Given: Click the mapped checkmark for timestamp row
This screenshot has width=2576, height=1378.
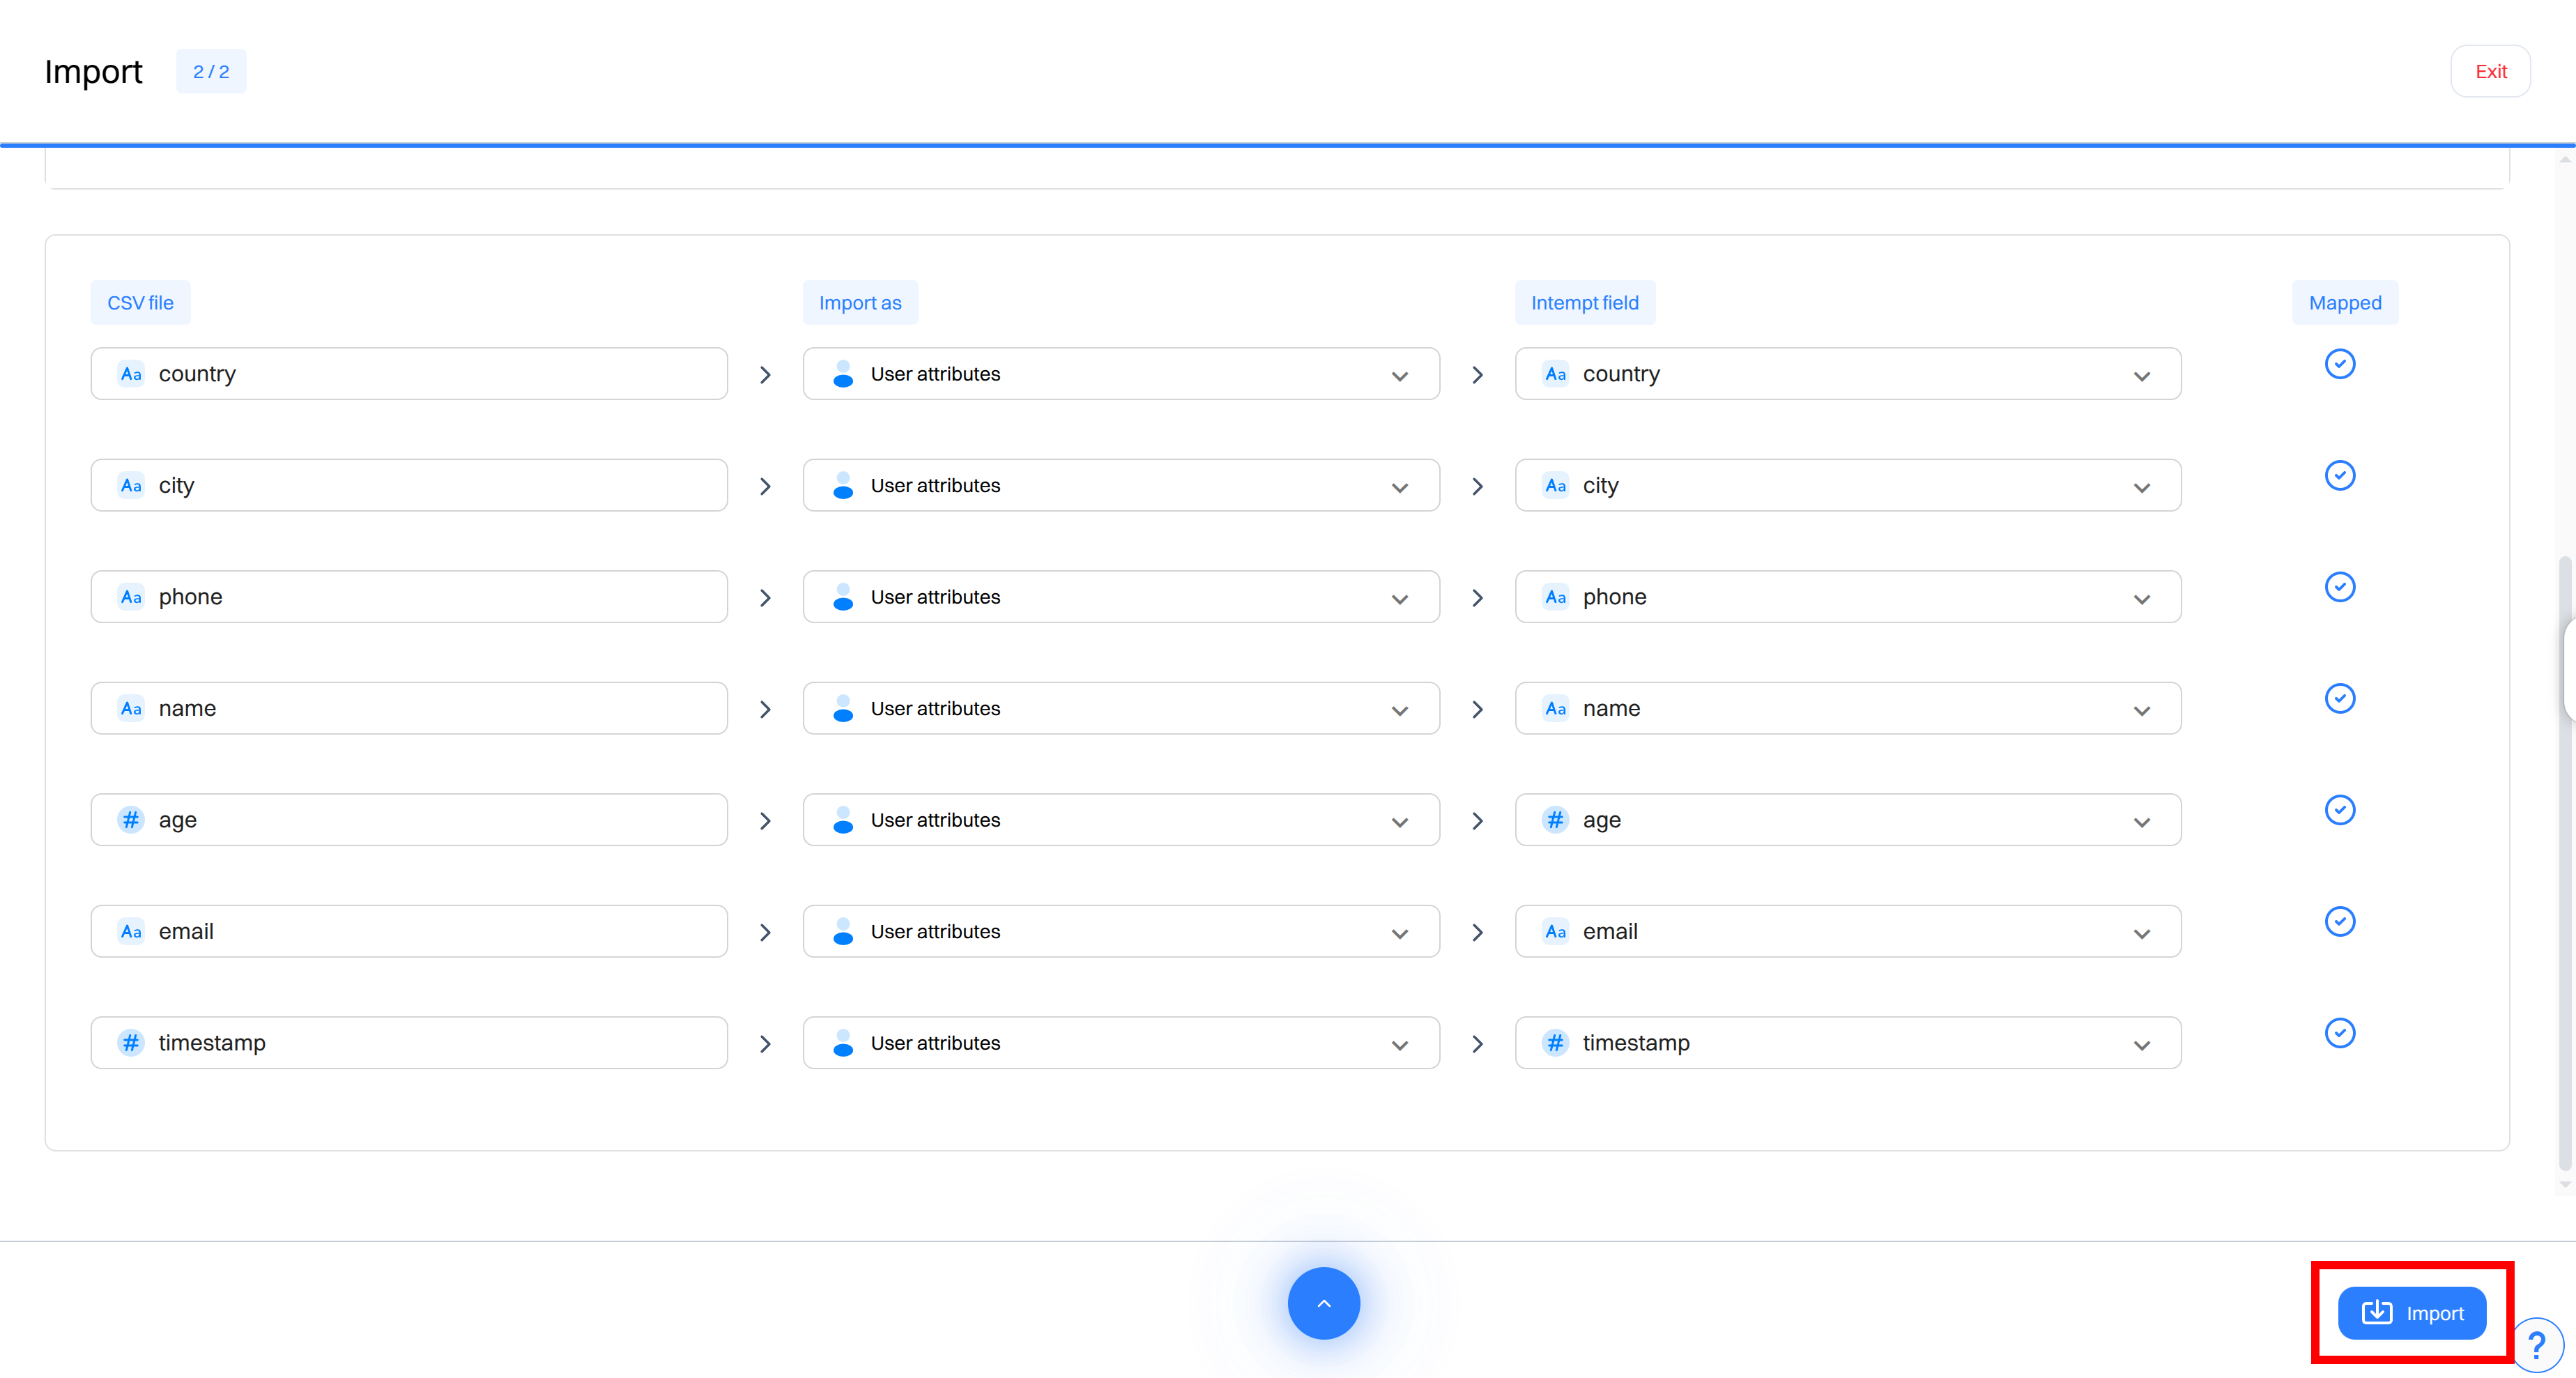Looking at the screenshot, I should [x=2340, y=1033].
